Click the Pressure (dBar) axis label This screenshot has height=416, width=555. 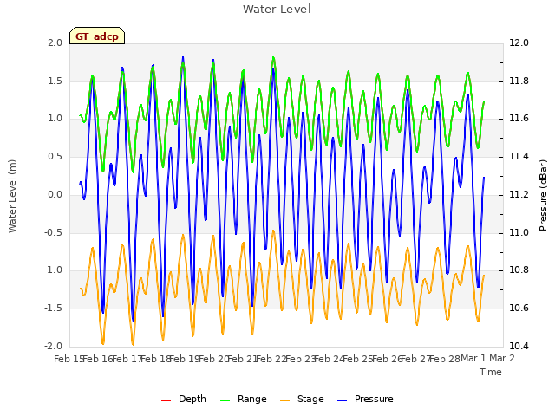543,195
